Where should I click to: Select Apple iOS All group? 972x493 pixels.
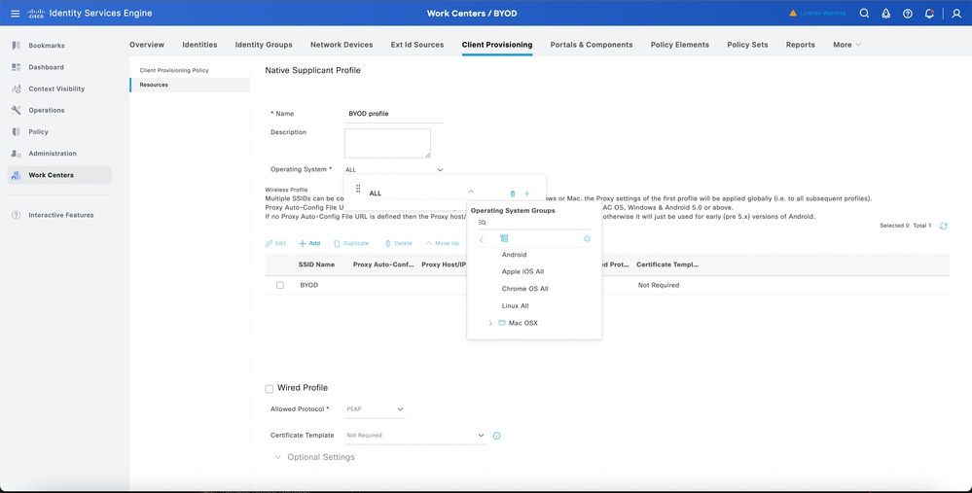point(522,272)
